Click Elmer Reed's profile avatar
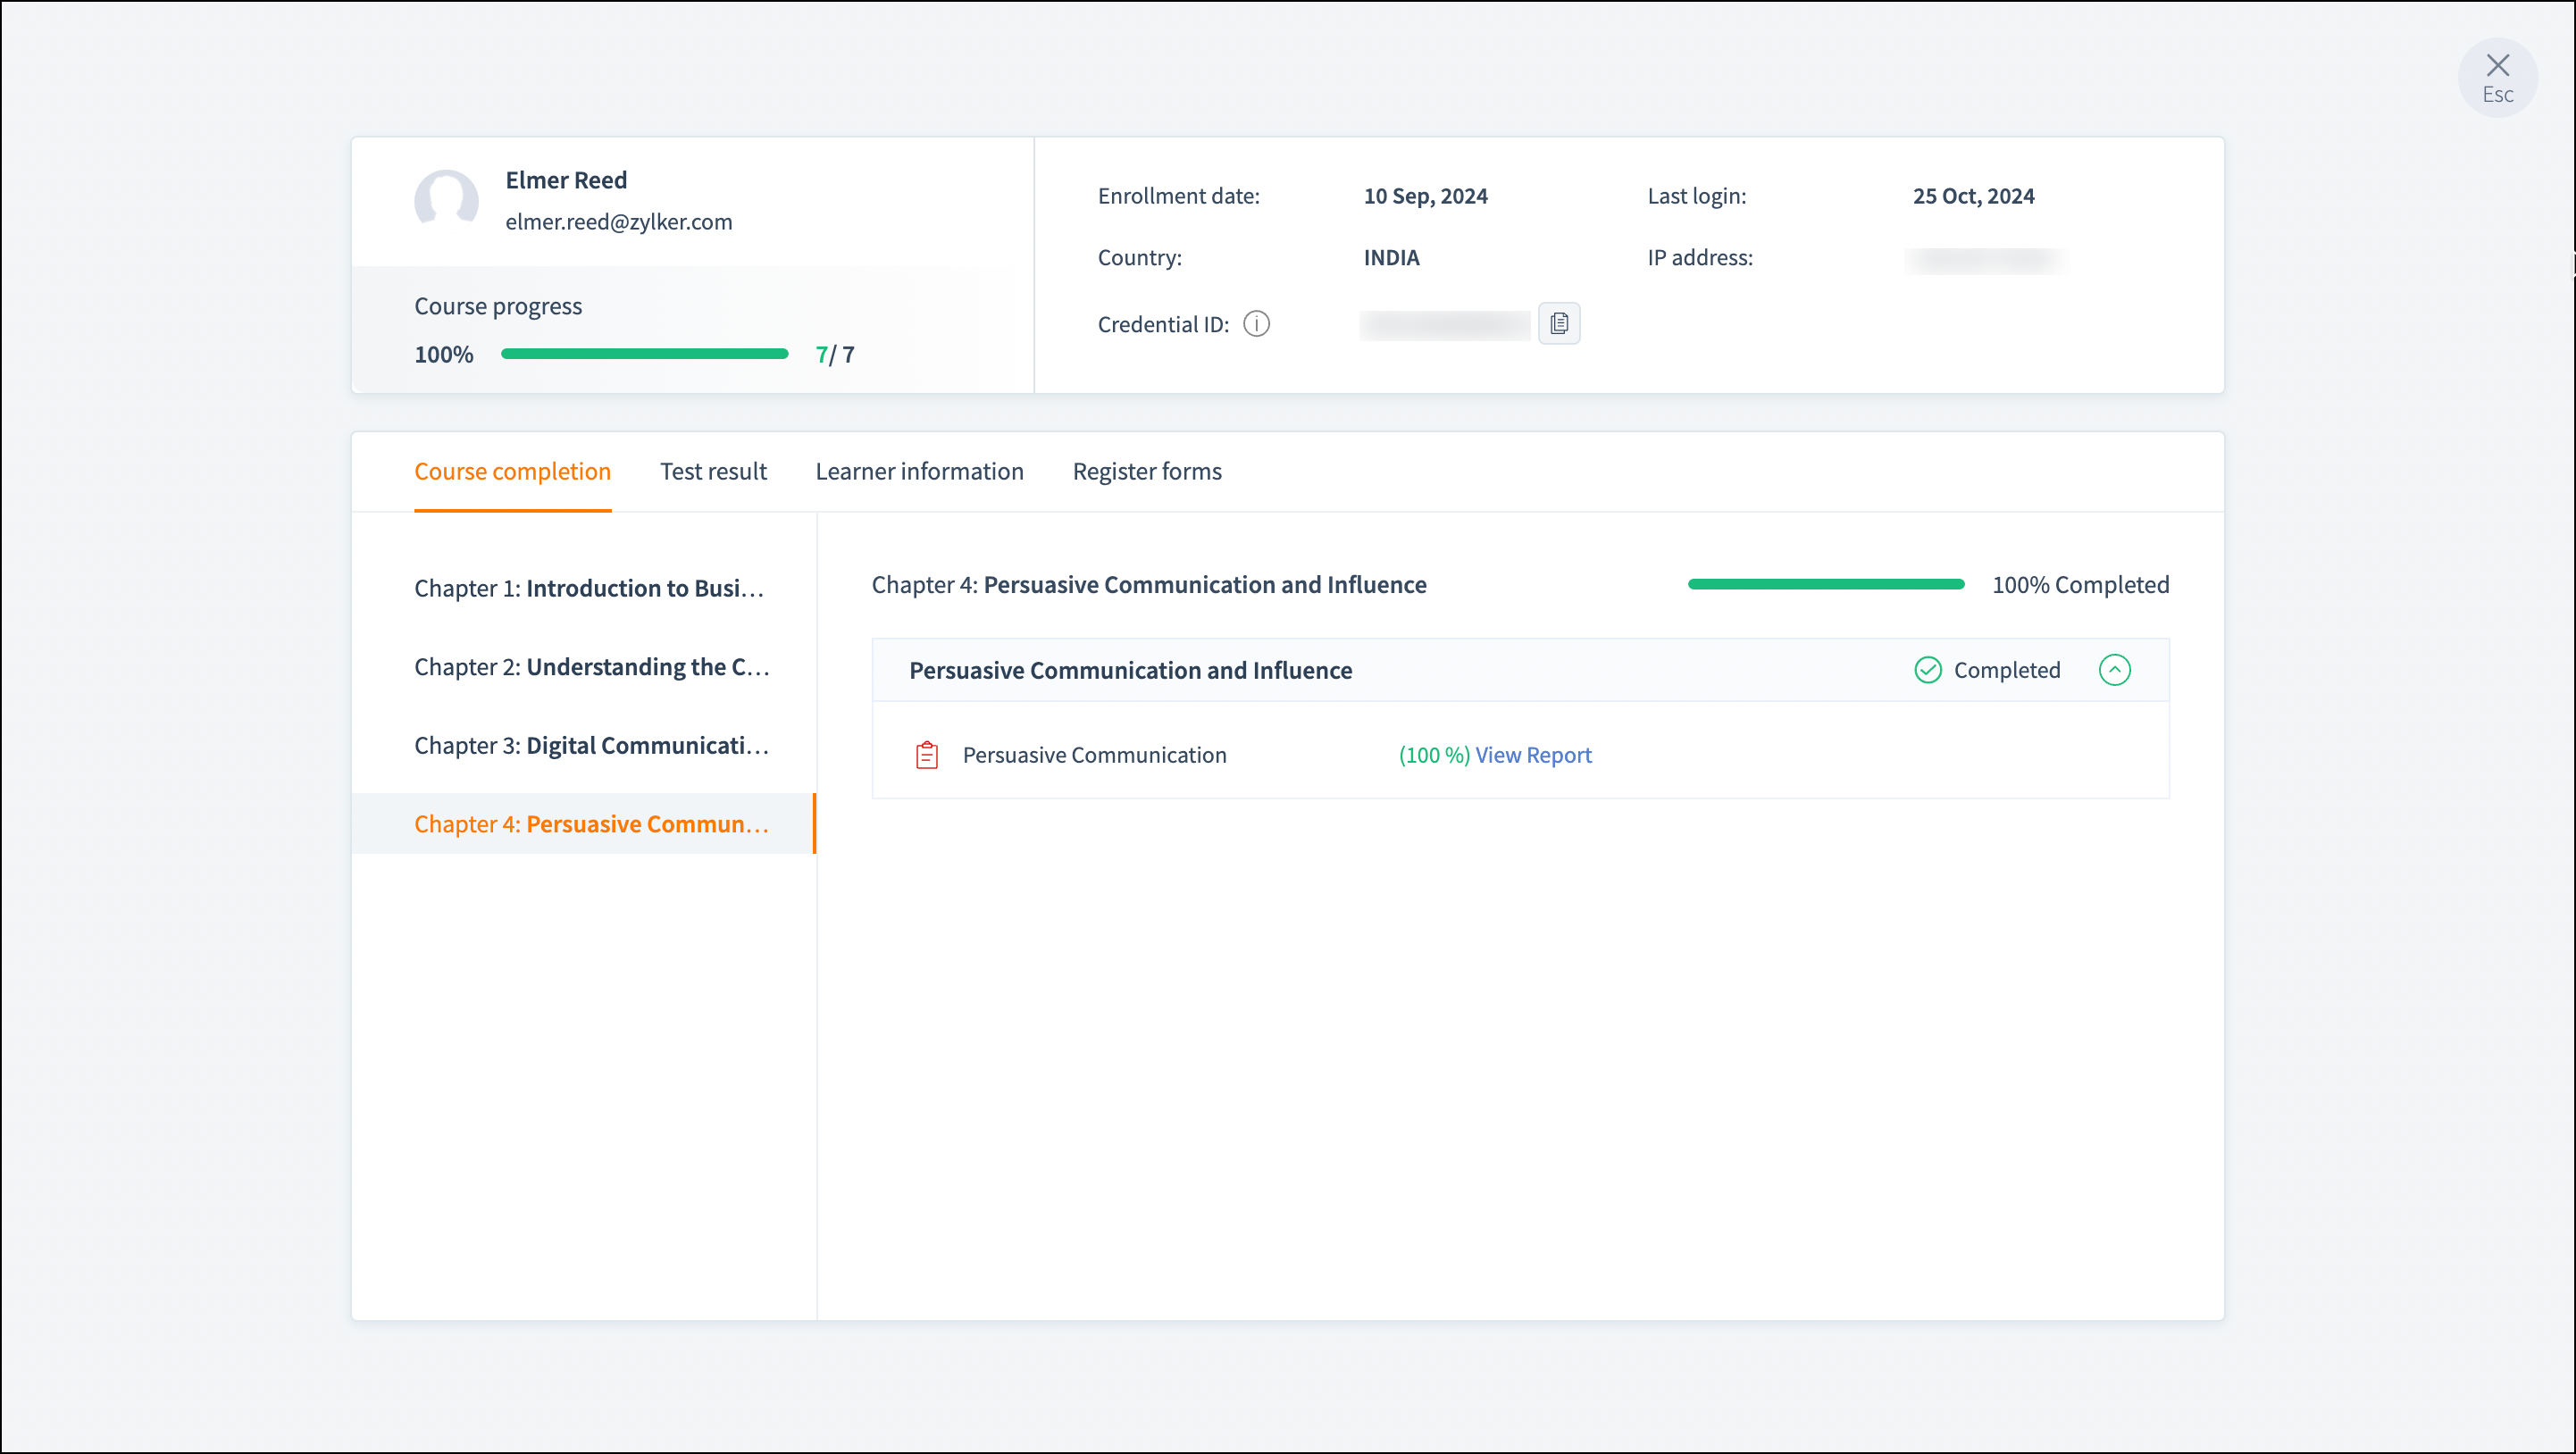2576x1454 pixels. coord(446,200)
